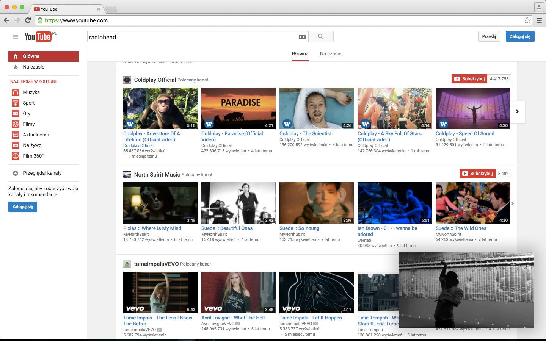Click North Spirit Music channel avatar
The image size is (546, 341).
(127, 174)
